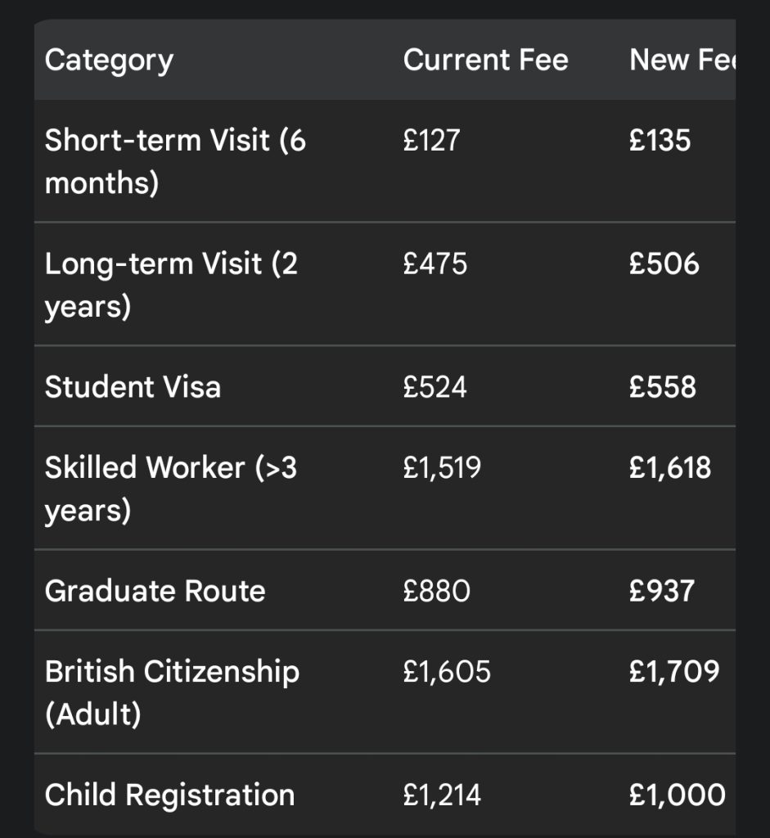Select the Skilled Worker (>3 years) cell
The height and width of the screenshot is (838, 770).
[171, 489]
